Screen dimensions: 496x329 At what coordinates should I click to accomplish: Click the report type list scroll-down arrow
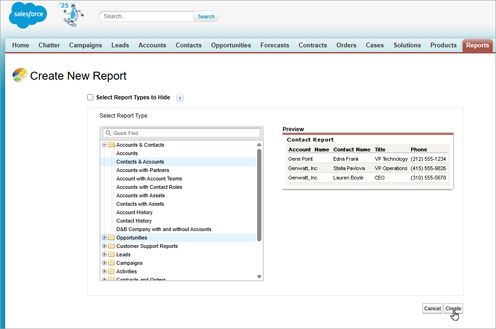(x=259, y=277)
